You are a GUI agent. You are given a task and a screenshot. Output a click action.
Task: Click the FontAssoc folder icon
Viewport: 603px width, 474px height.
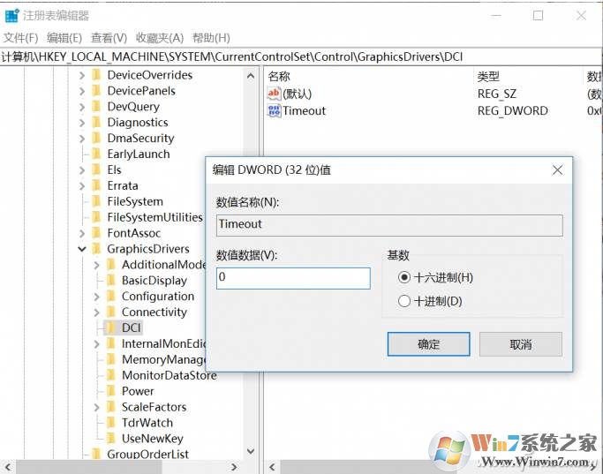coord(96,233)
